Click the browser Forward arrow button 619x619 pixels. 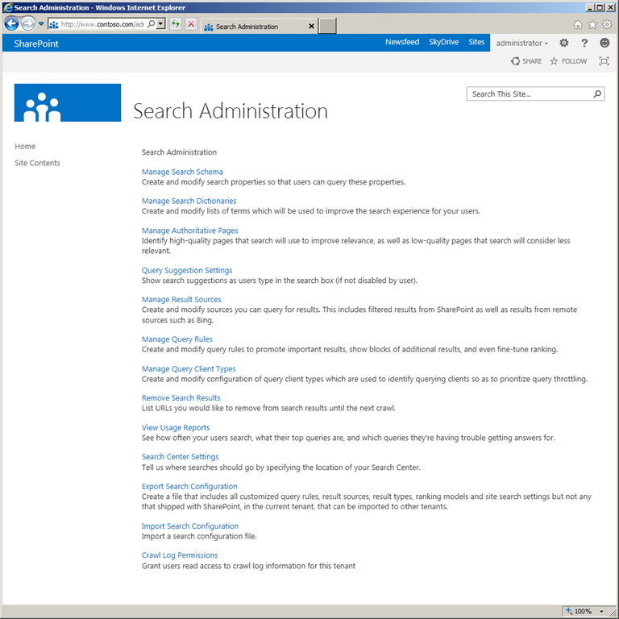[x=28, y=24]
